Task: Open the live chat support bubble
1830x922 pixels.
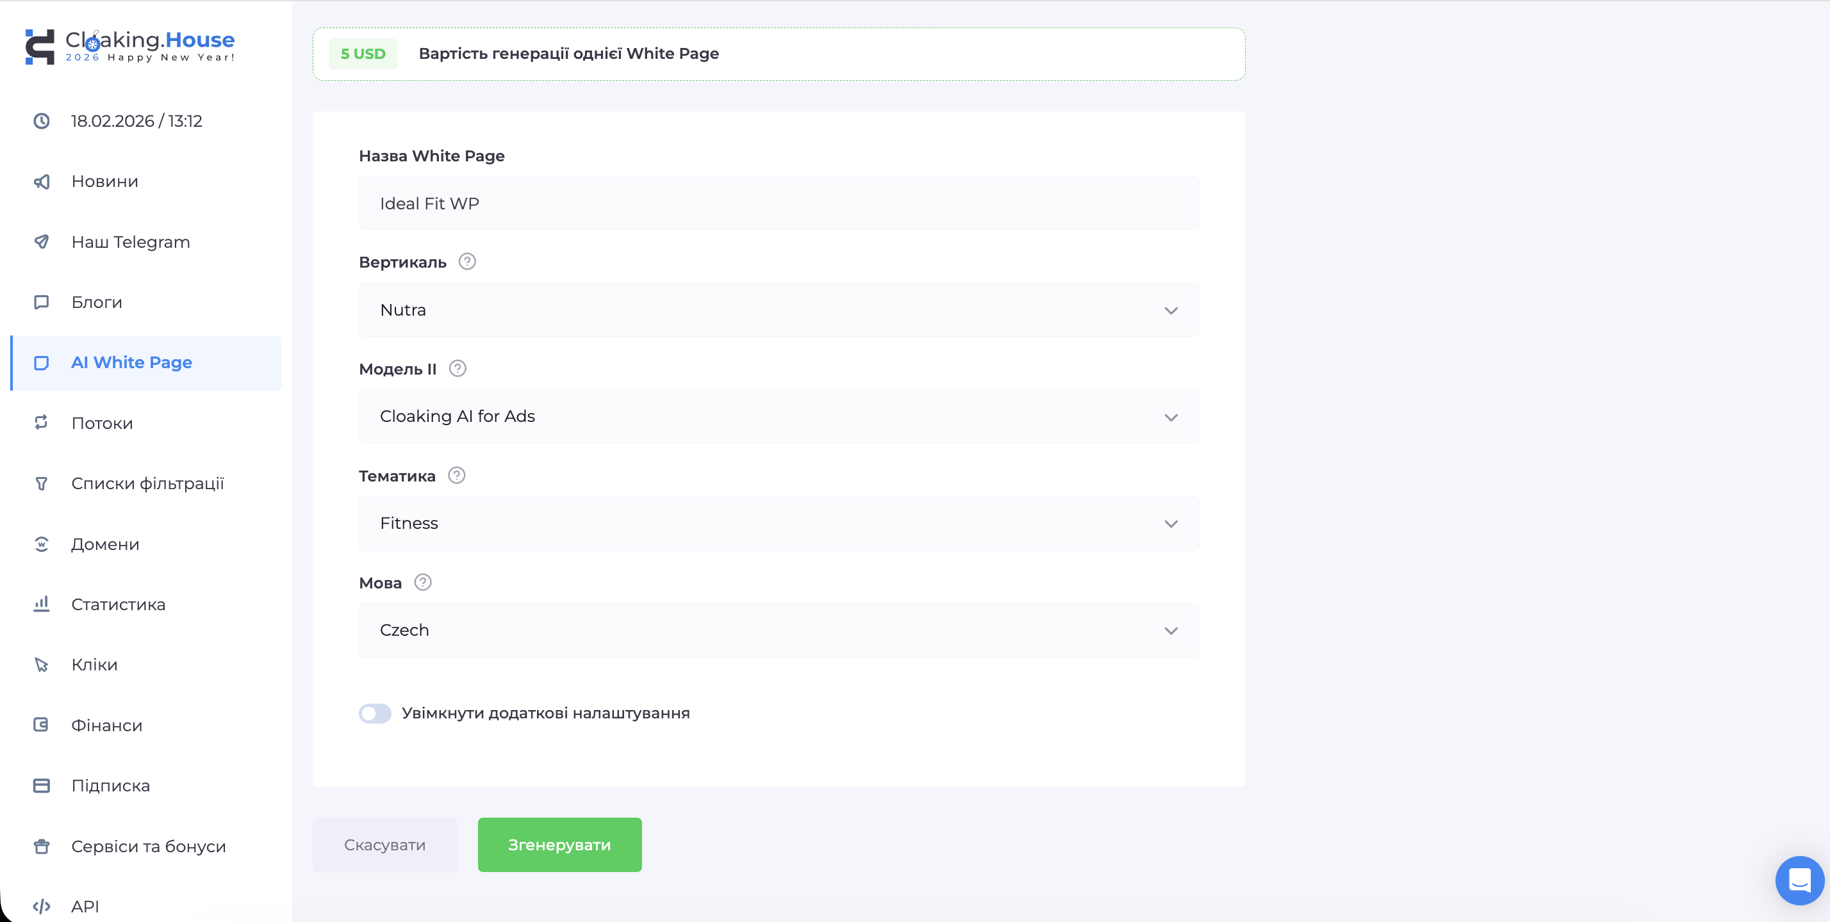Action: point(1799,880)
